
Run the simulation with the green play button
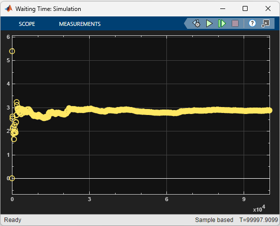click(x=209, y=23)
